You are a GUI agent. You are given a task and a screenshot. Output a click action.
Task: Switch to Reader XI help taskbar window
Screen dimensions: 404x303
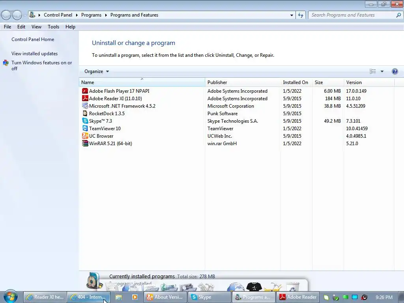click(45, 297)
